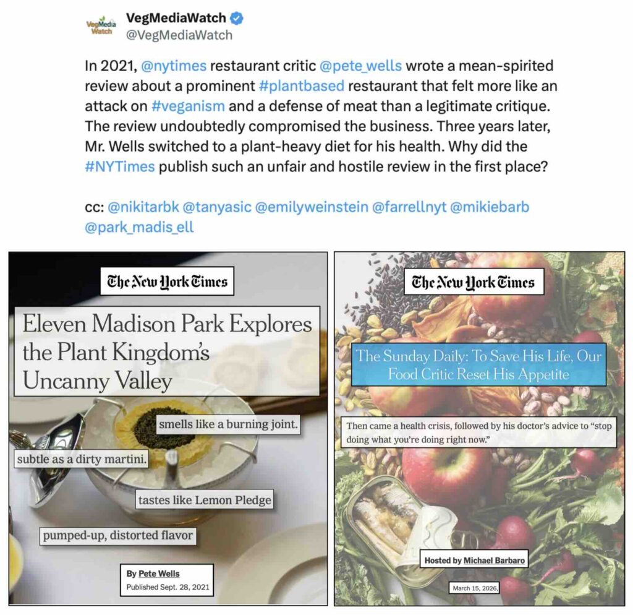Open the @emilyweinstein mention
633x615 pixels.
click(x=312, y=207)
